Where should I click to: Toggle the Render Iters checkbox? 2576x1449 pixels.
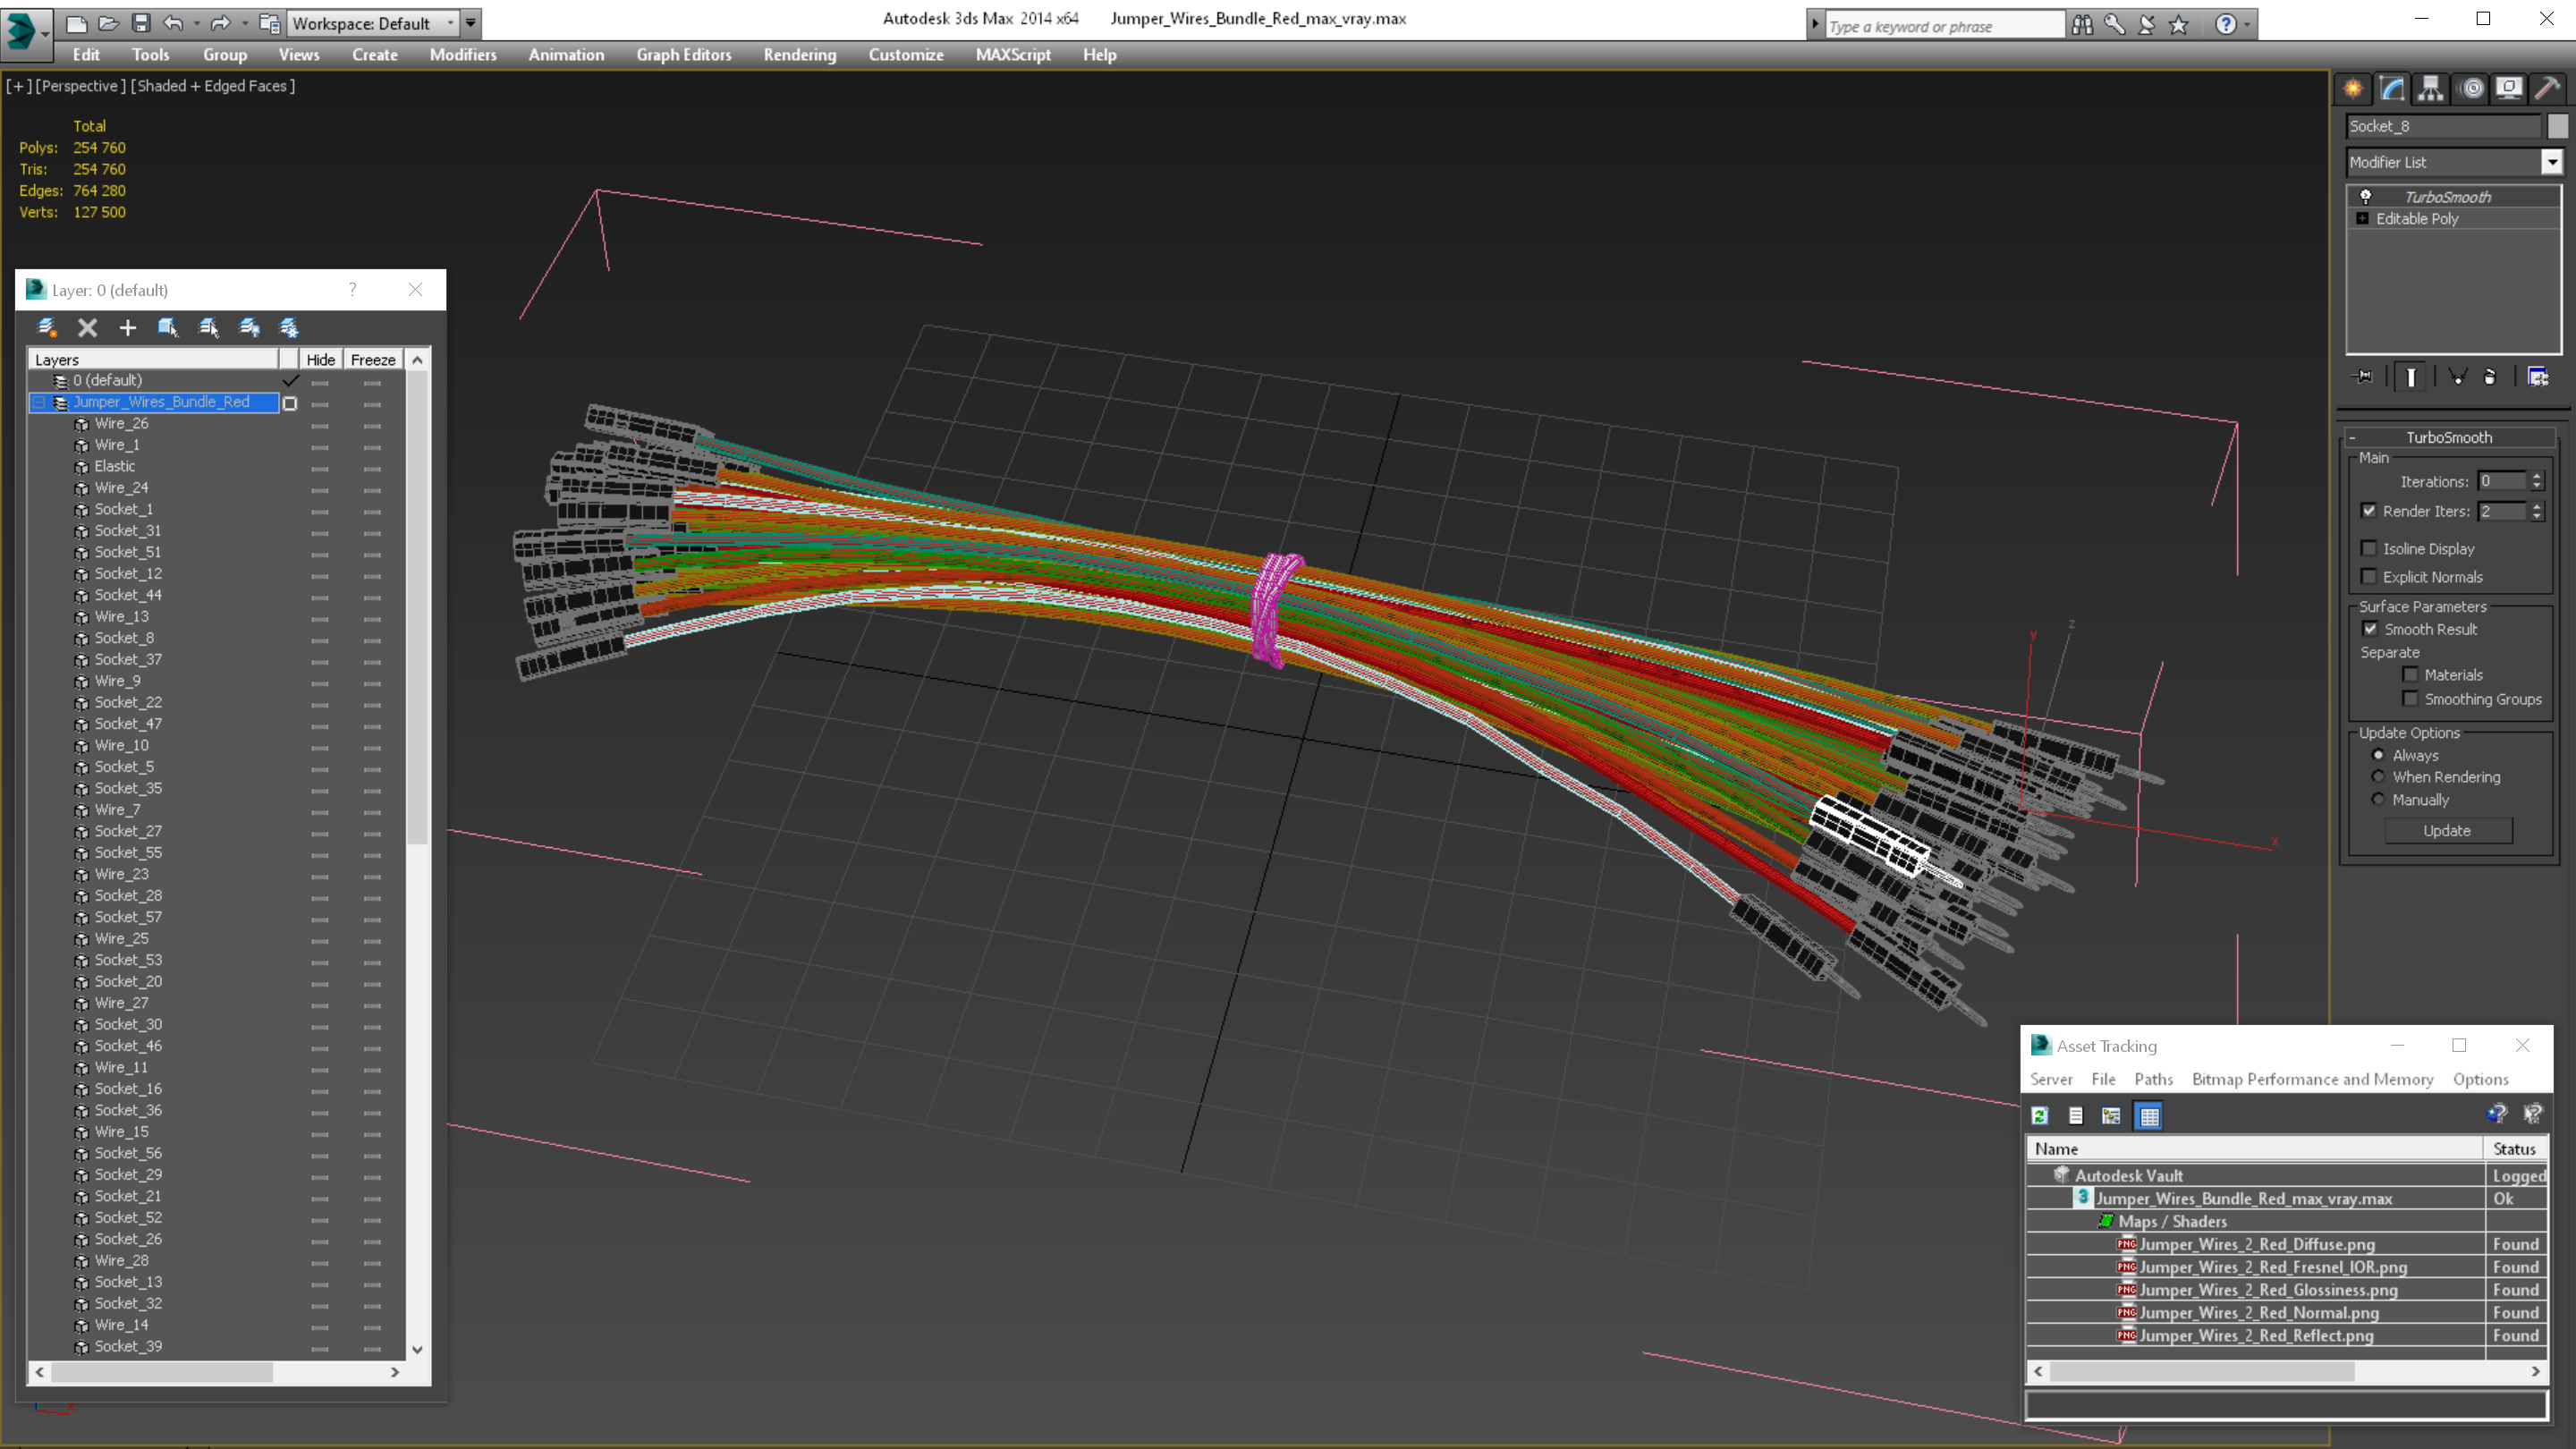point(2369,511)
